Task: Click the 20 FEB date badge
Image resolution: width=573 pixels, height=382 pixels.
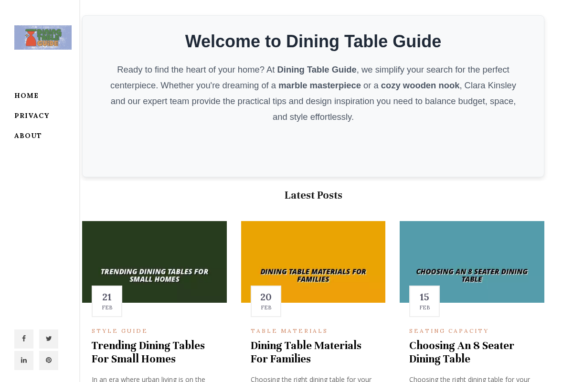Action: [265, 300]
